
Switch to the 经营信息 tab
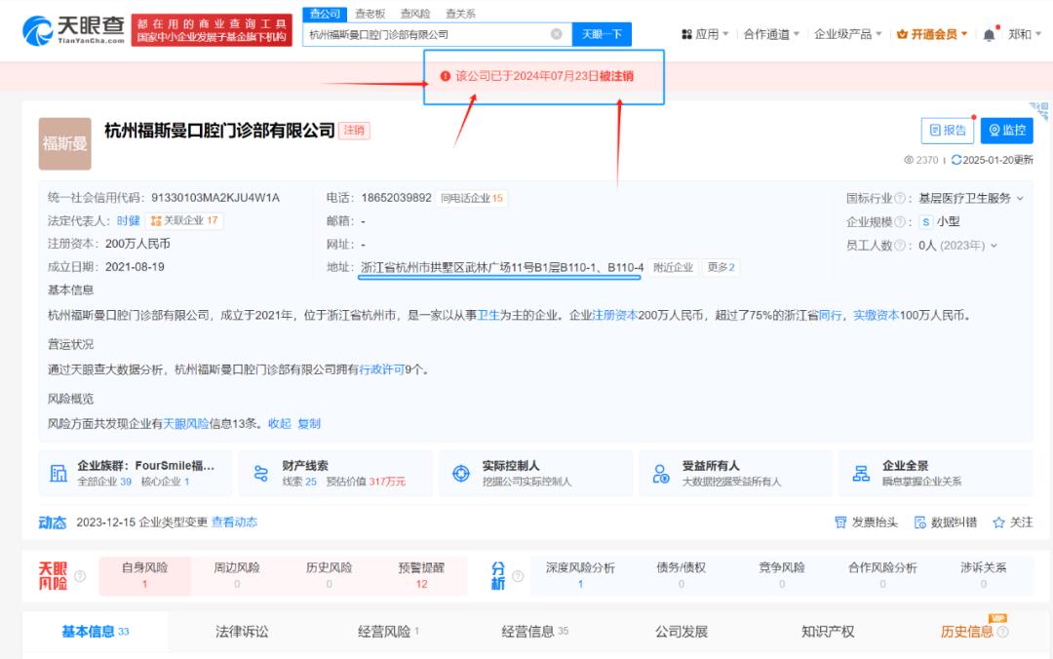[534, 632]
